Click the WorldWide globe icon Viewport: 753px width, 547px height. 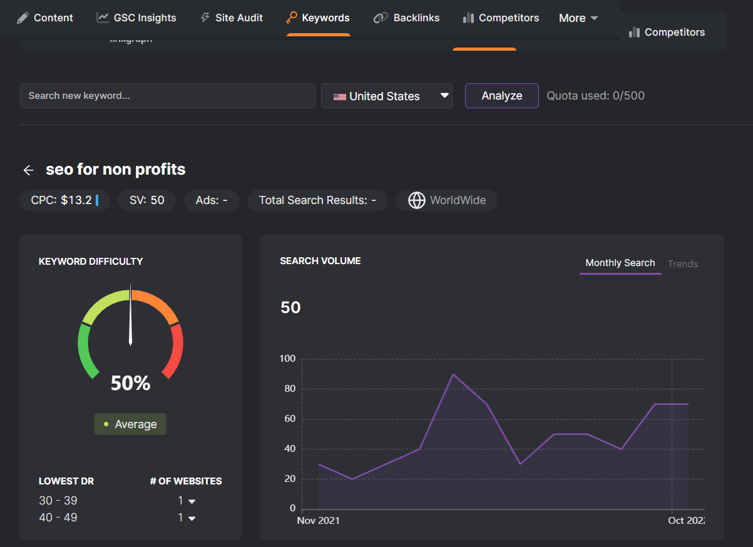pos(417,200)
